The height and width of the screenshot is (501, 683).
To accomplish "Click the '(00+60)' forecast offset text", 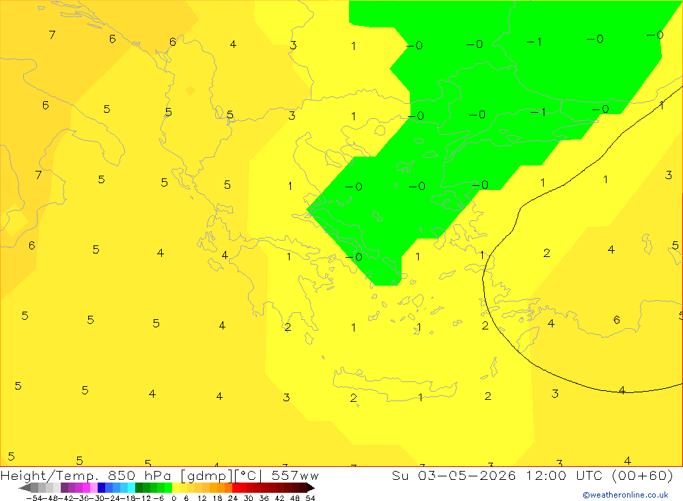I will [x=643, y=475].
